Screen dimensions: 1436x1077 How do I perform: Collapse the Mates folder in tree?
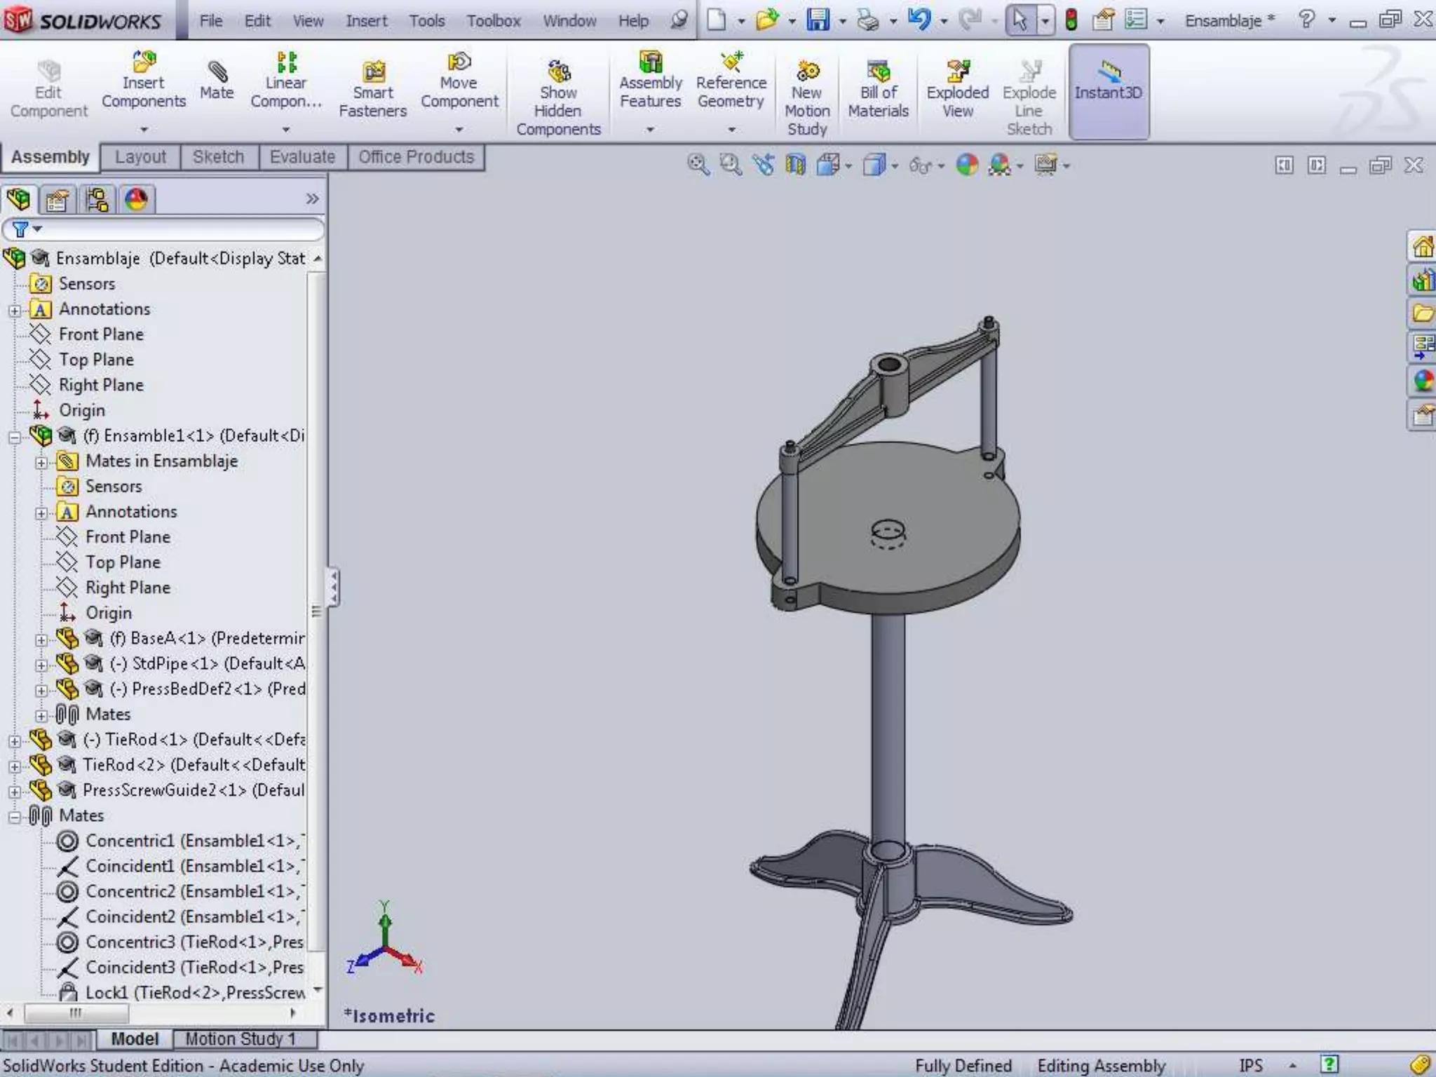pos(15,817)
